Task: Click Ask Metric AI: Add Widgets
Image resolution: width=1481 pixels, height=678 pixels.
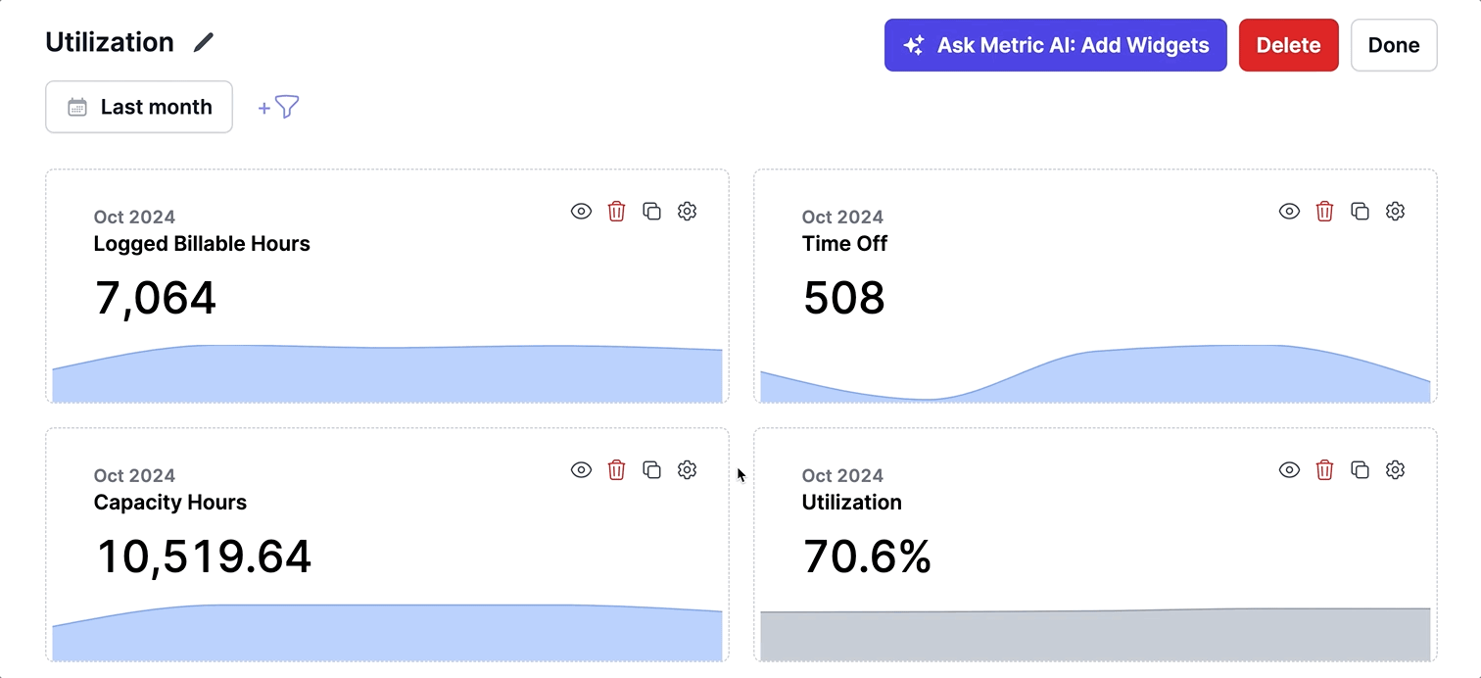Action: pyautogui.click(x=1055, y=44)
